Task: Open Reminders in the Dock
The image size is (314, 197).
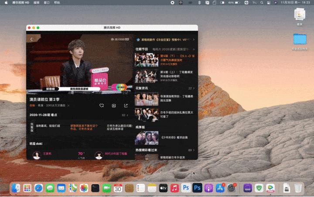Action: (140, 188)
